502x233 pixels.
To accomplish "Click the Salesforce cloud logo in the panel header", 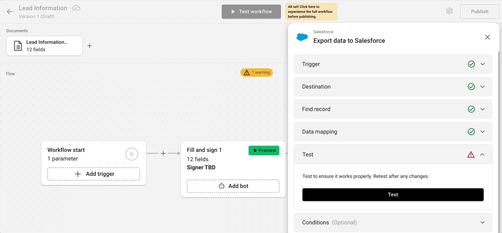I will click(x=302, y=36).
